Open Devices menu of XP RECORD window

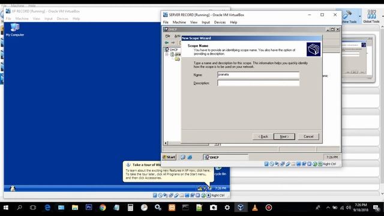click(x=62, y=19)
